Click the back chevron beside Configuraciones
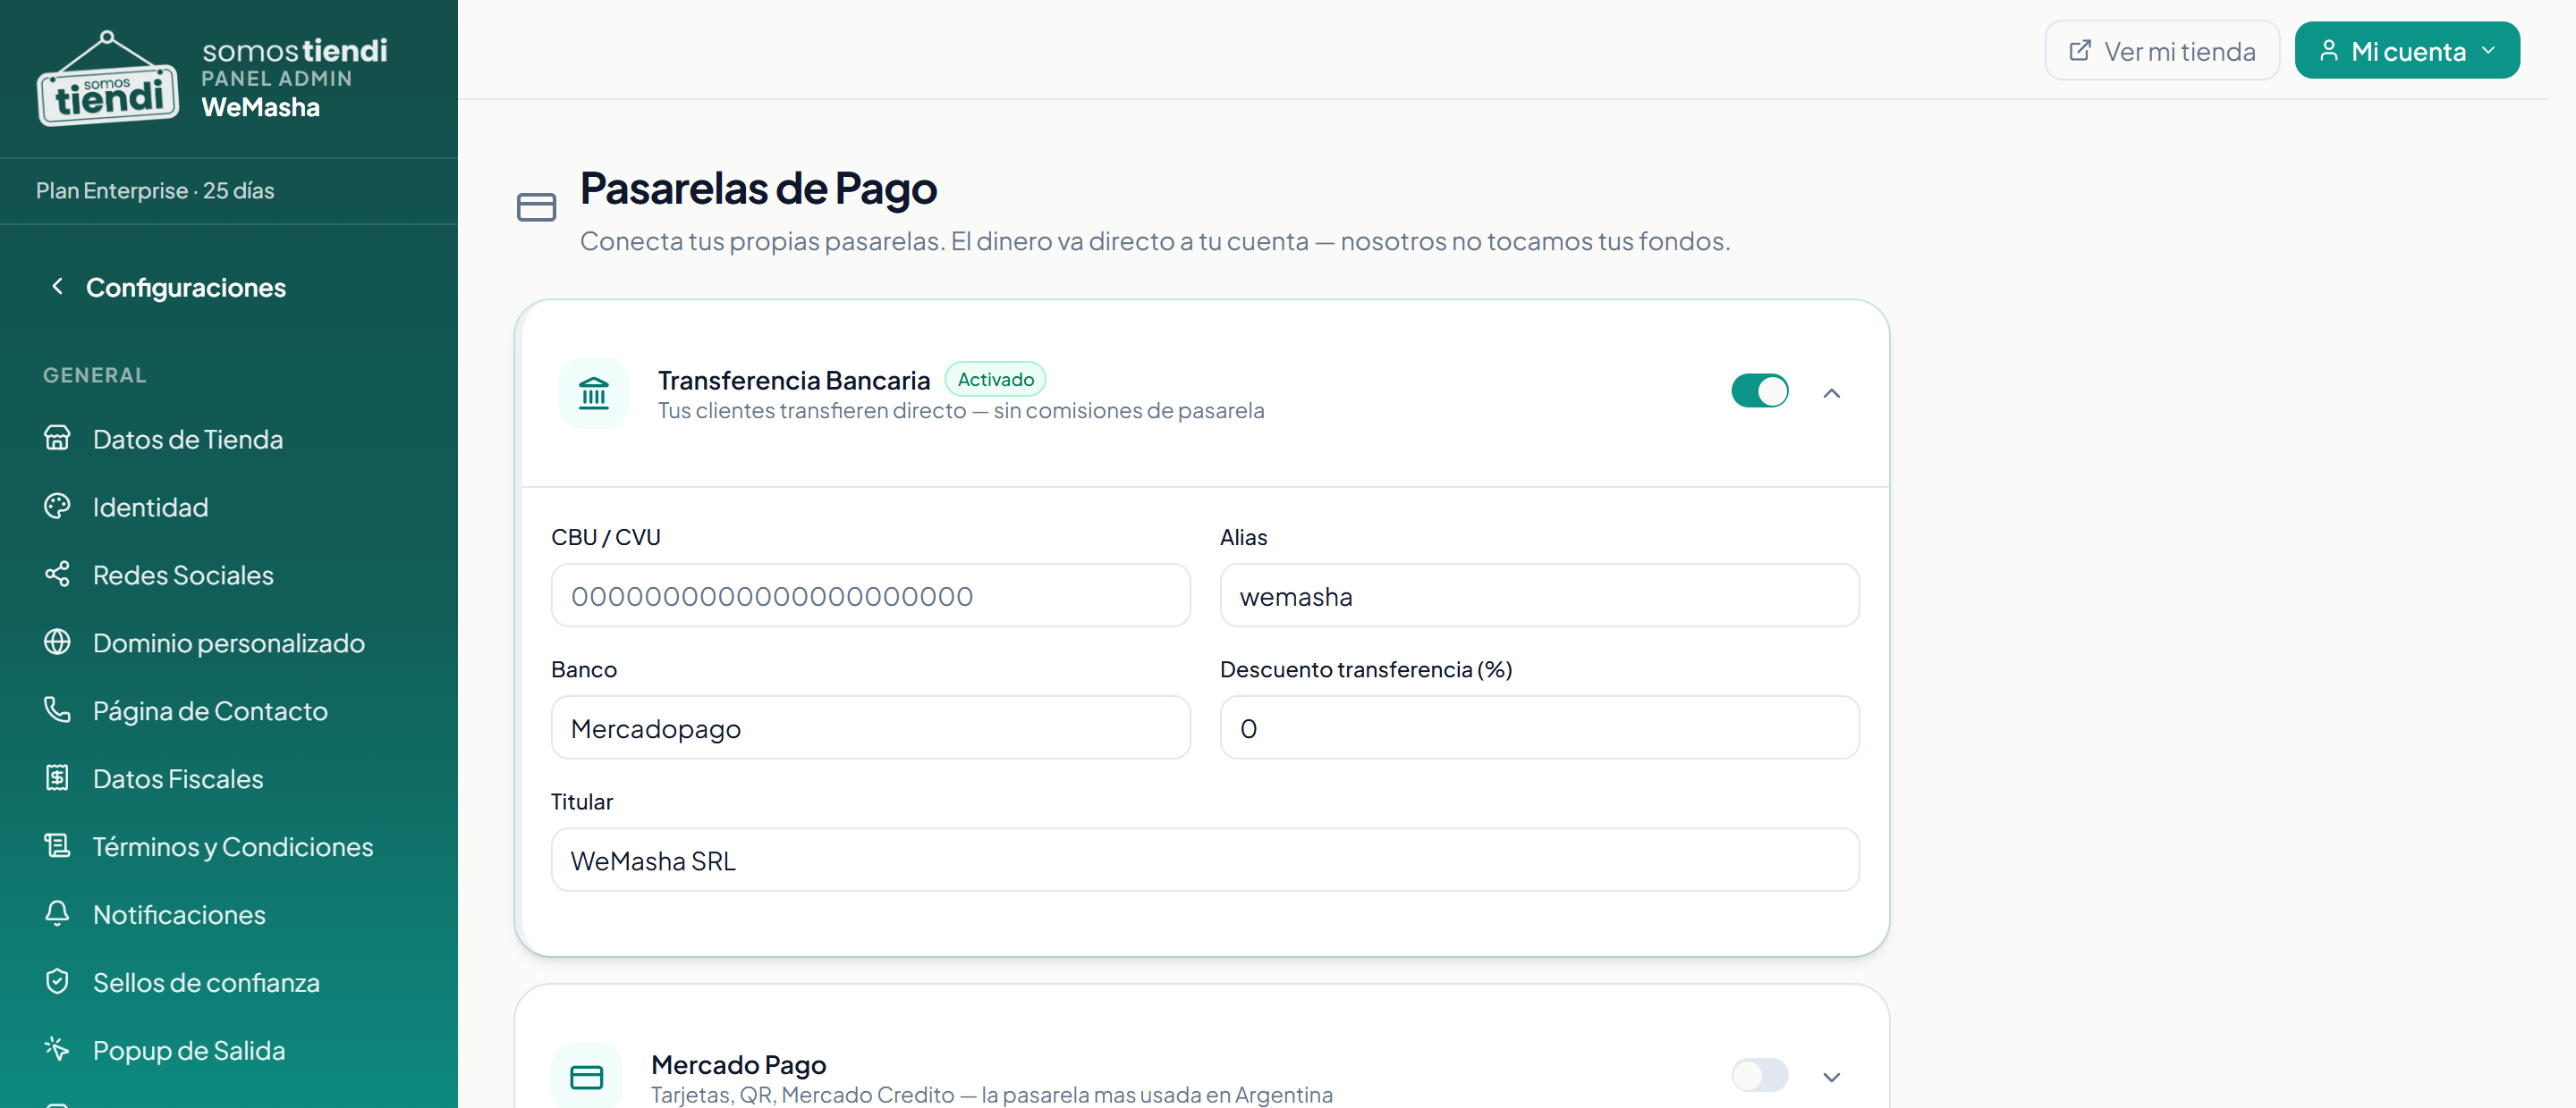Screen dimensions: 2576x1108 point(57,287)
